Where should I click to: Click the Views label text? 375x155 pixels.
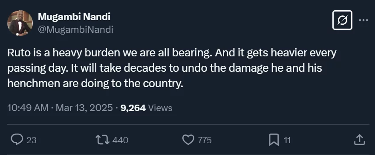pos(160,108)
